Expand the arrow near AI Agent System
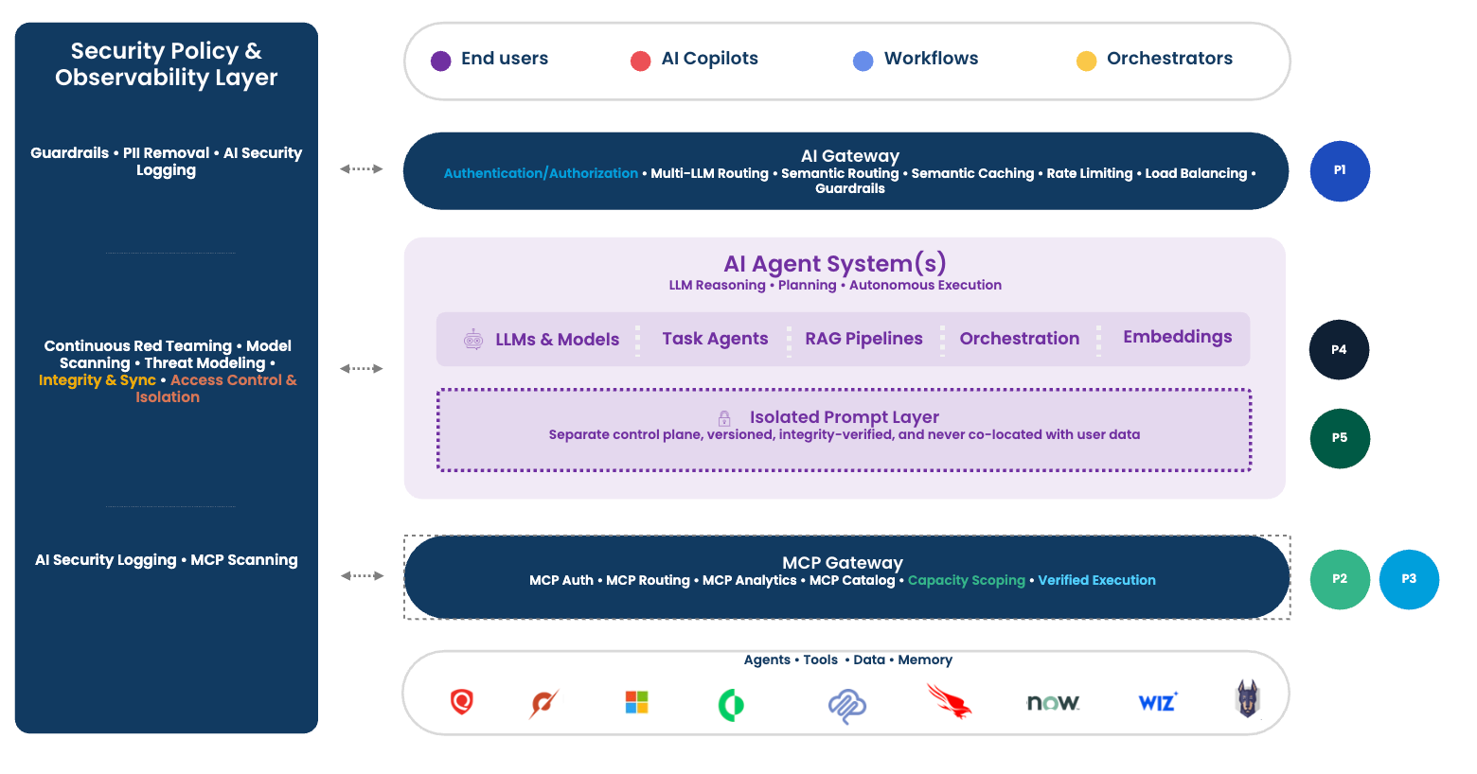Screen dimensions: 1477x774 [x=362, y=368]
